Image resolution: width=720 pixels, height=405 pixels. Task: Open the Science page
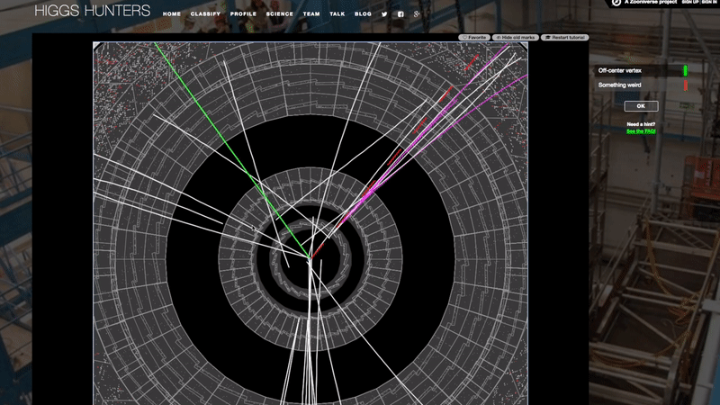tap(279, 14)
